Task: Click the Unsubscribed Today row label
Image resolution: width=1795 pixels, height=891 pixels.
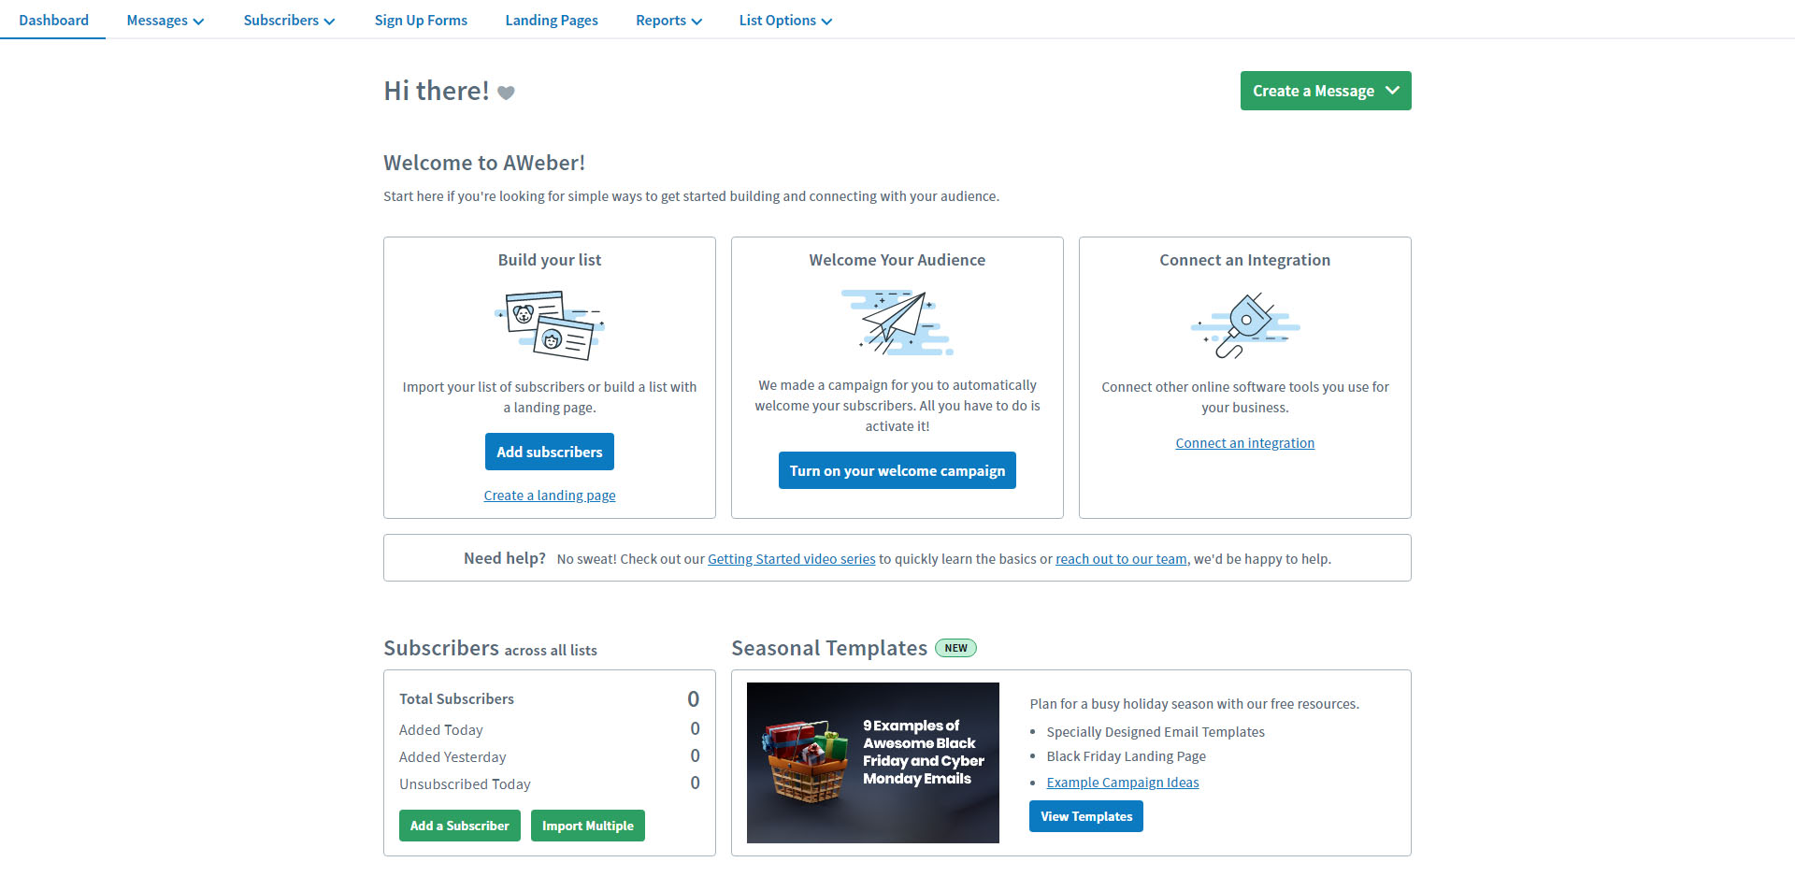Action: [x=465, y=784]
